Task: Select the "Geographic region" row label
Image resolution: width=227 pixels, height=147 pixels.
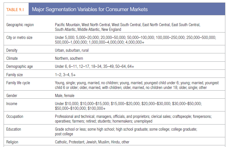Action: click(20, 25)
